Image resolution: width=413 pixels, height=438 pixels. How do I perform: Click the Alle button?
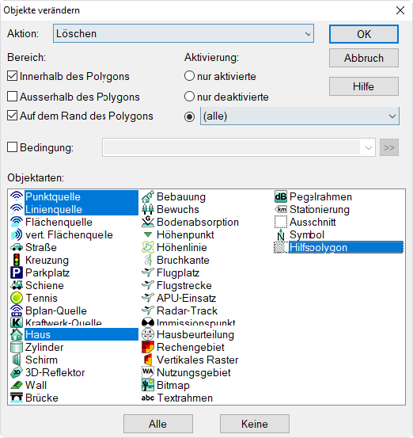158,424
